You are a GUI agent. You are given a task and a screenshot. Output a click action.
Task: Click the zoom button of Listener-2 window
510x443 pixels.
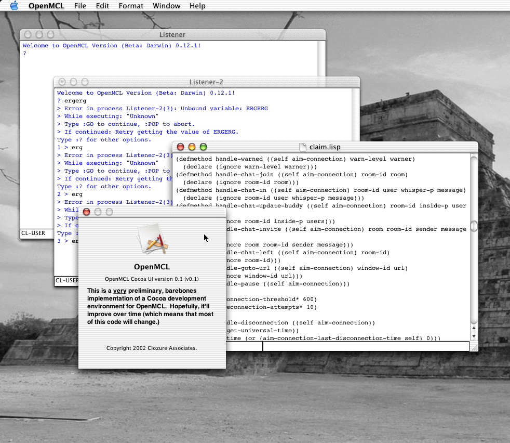click(x=85, y=82)
